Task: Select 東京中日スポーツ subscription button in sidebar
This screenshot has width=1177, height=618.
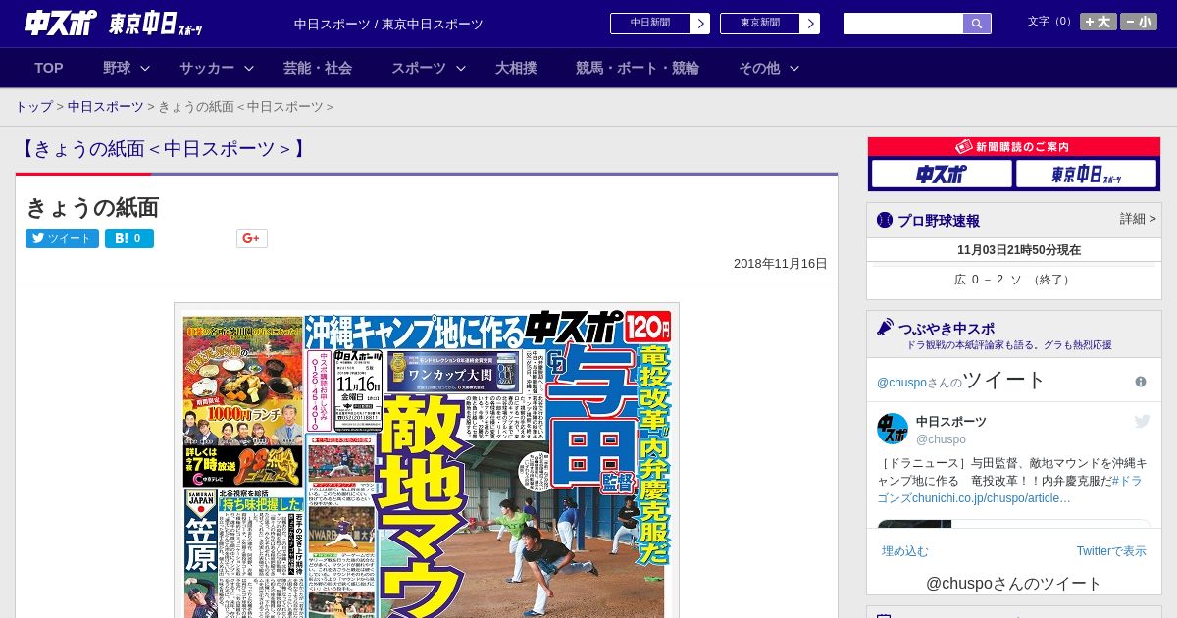Action: pyautogui.click(x=1087, y=174)
